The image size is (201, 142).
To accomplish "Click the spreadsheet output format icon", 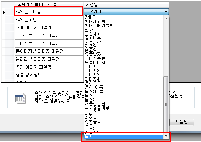I will (x=21, y=98).
